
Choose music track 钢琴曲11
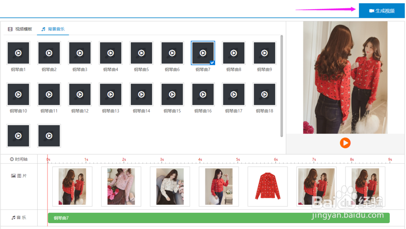coord(49,94)
